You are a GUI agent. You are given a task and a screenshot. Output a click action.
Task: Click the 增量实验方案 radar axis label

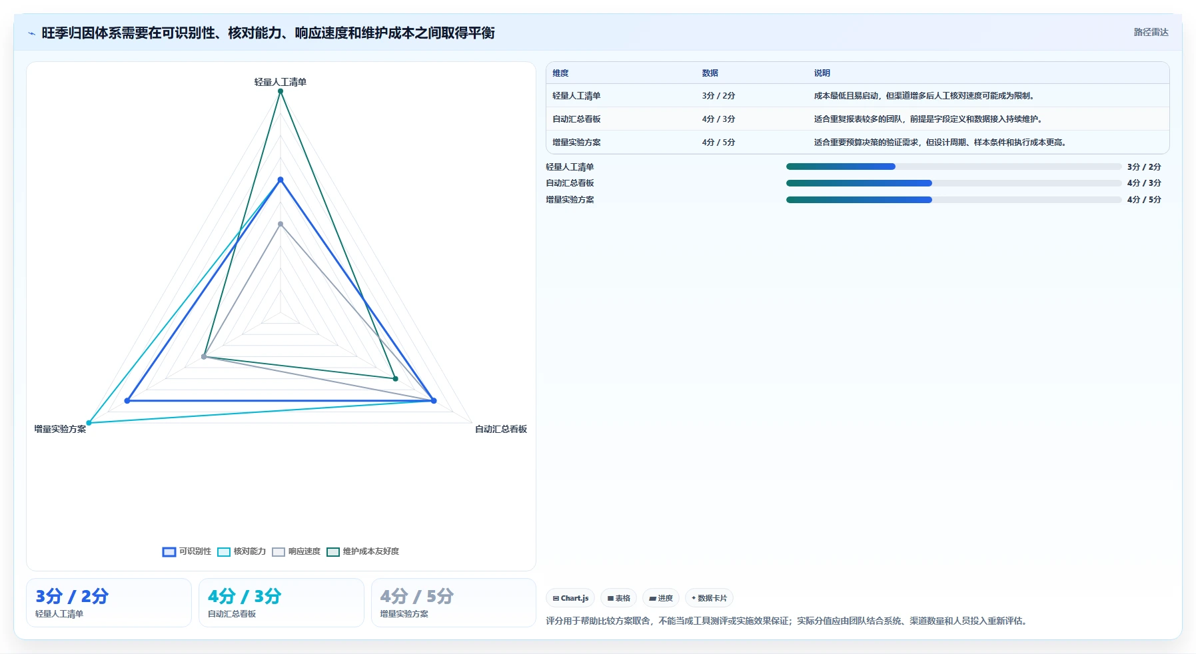[60, 429]
